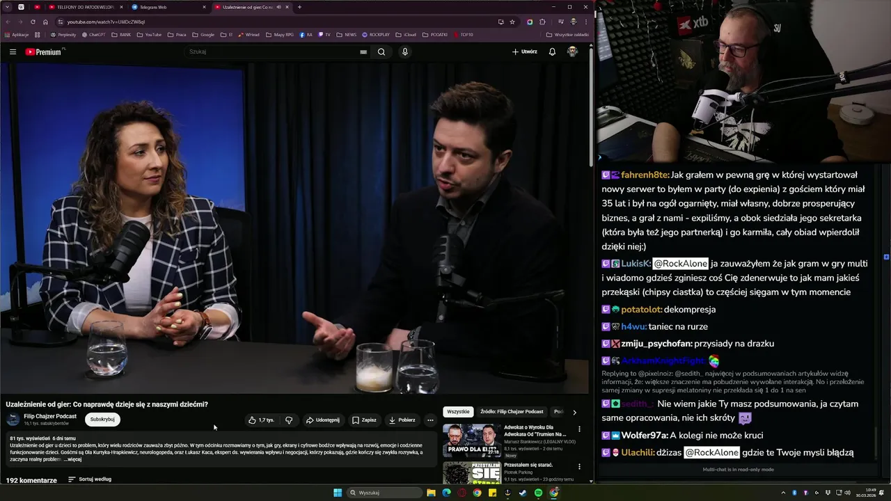The width and height of the screenshot is (891, 501).
Task: Open the PODATKI bookmarks folder
Action: coord(435,34)
